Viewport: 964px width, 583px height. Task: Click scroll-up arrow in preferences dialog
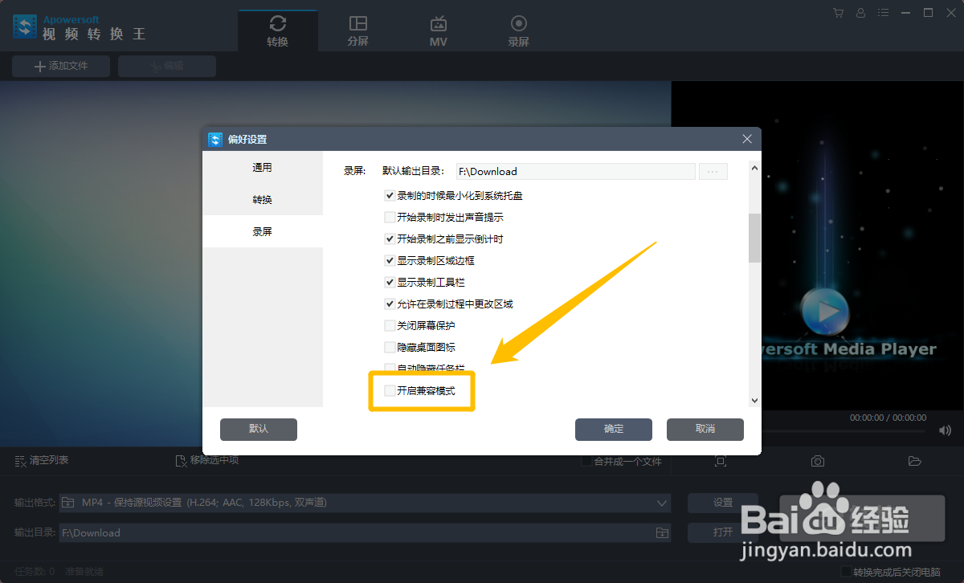coord(754,168)
